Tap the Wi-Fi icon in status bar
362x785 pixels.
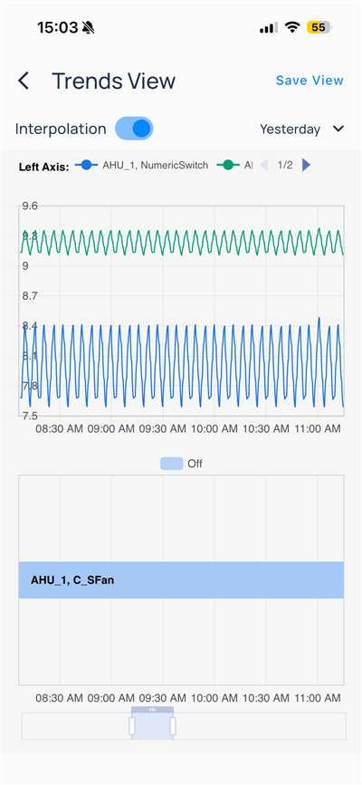[x=291, y=27]
